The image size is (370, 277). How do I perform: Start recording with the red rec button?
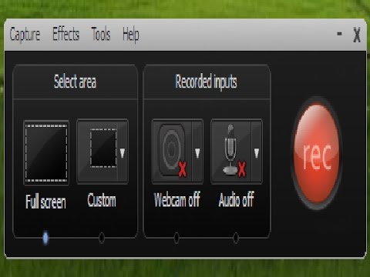coord(317,153)
